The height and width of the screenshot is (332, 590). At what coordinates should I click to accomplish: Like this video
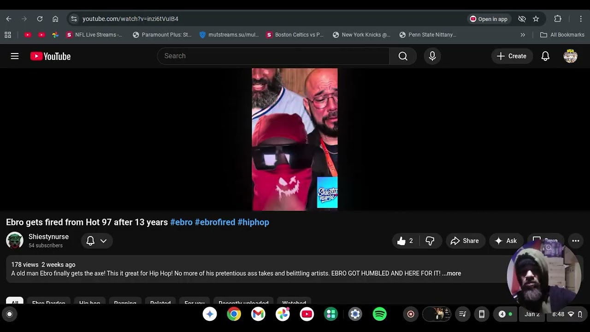pos(405,241)
